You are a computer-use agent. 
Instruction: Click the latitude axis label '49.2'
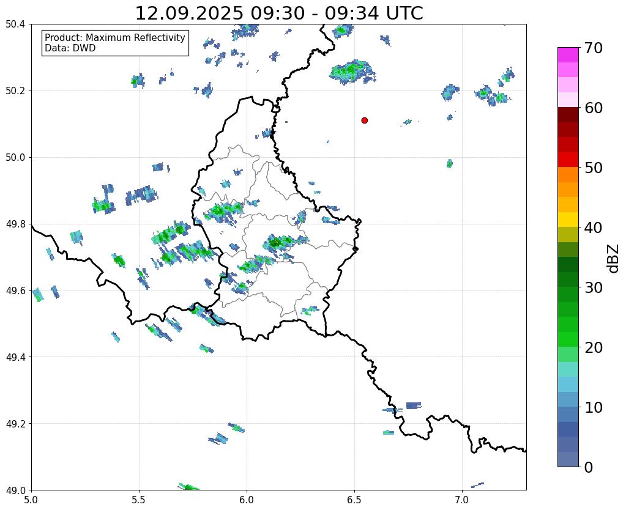(x=15, y=424)
